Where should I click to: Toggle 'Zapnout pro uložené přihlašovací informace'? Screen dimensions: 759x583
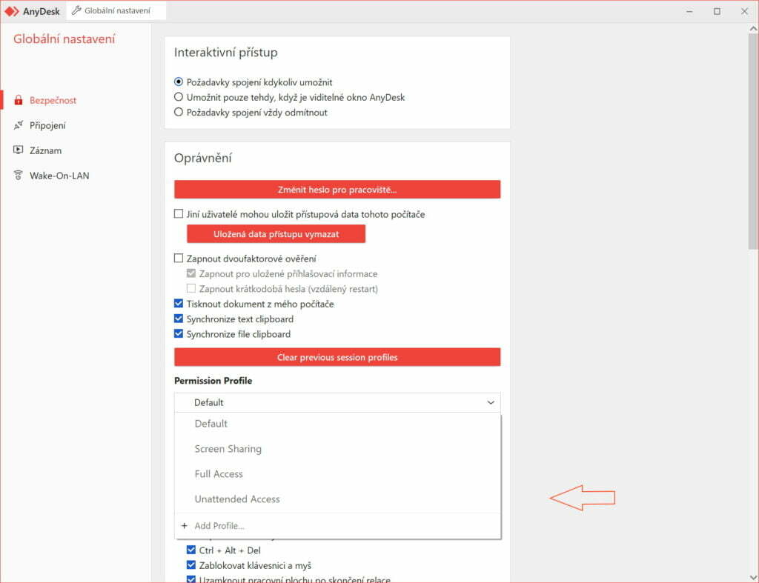191,273
